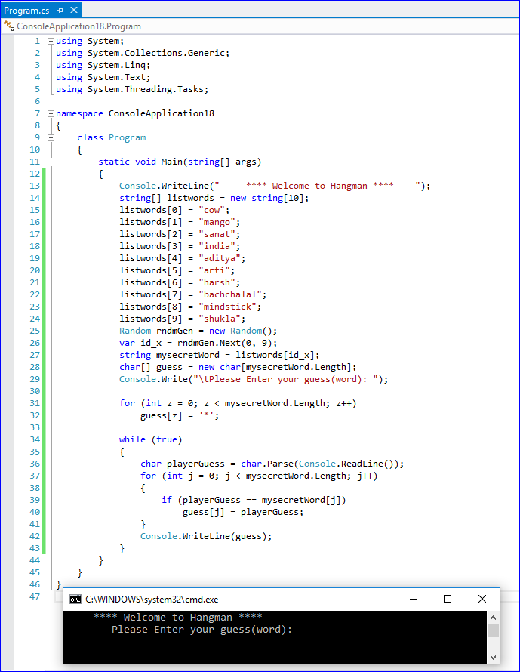Viewport: 520px width, 672px height.
Task: Click the class icon beside ConsoleApplication18.Program
Action: pyautogui.click(x=9, y=26)
